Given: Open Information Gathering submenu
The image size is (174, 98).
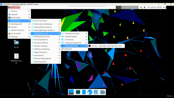Looking at the screenshot, I should [x=46, y=24].
